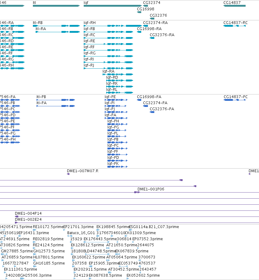
Task: Click the lqf-RB transcript label
Action: [89, 29]
